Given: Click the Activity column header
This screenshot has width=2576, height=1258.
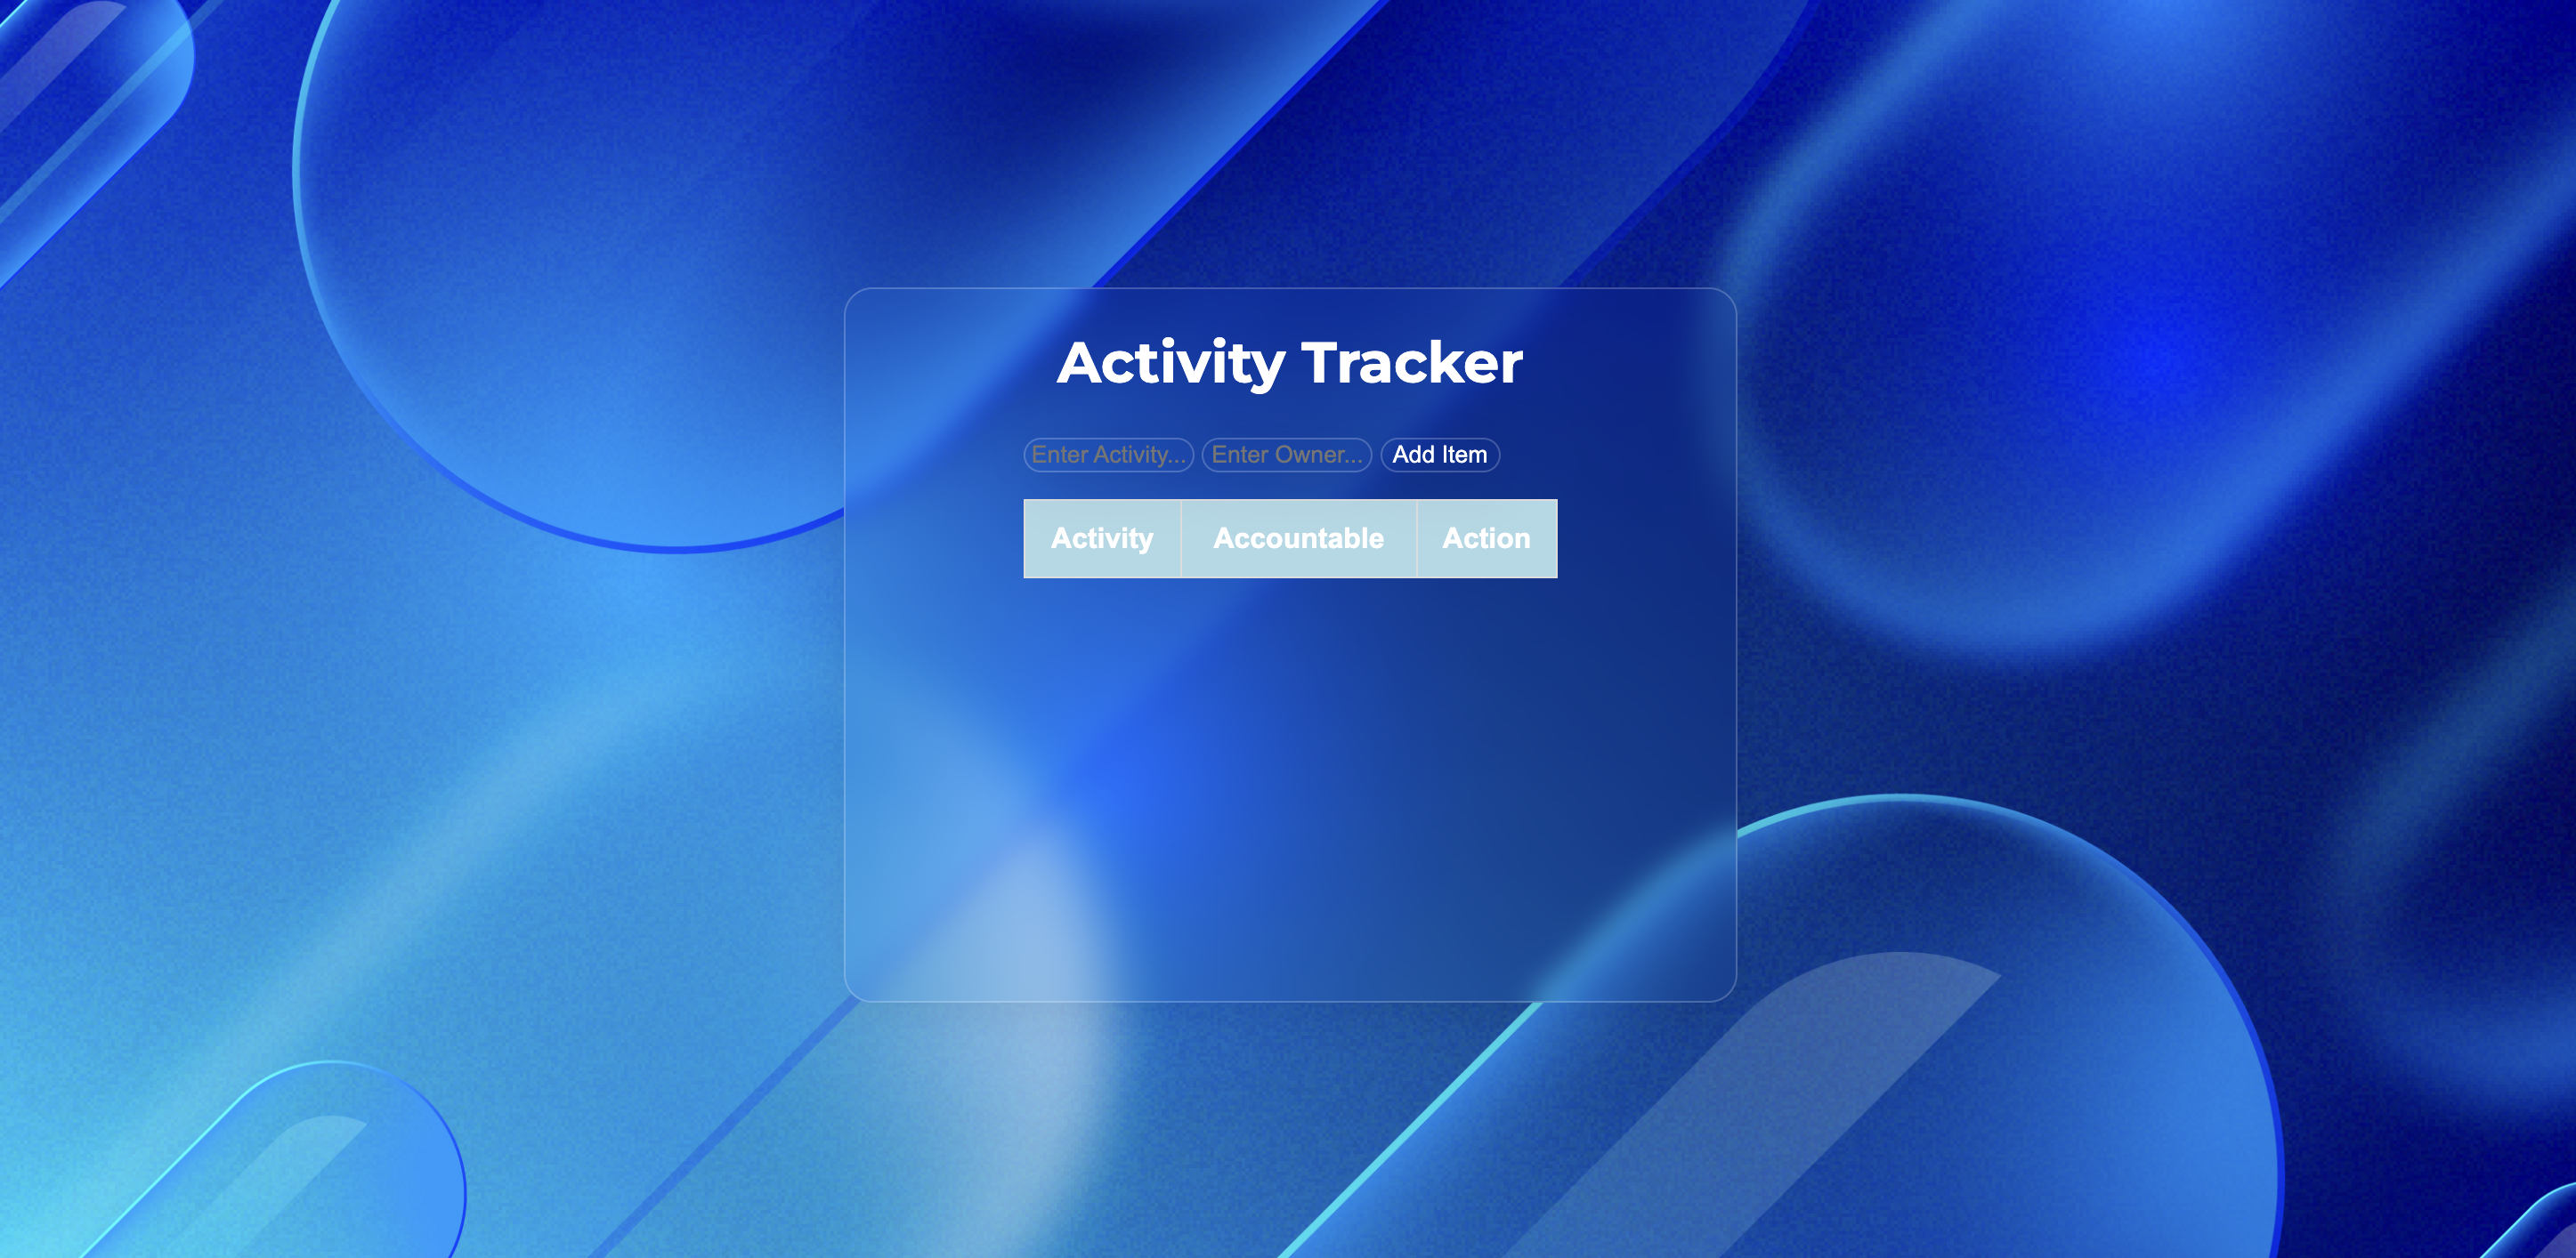Looking at the screenshot, I should 1102,538.
